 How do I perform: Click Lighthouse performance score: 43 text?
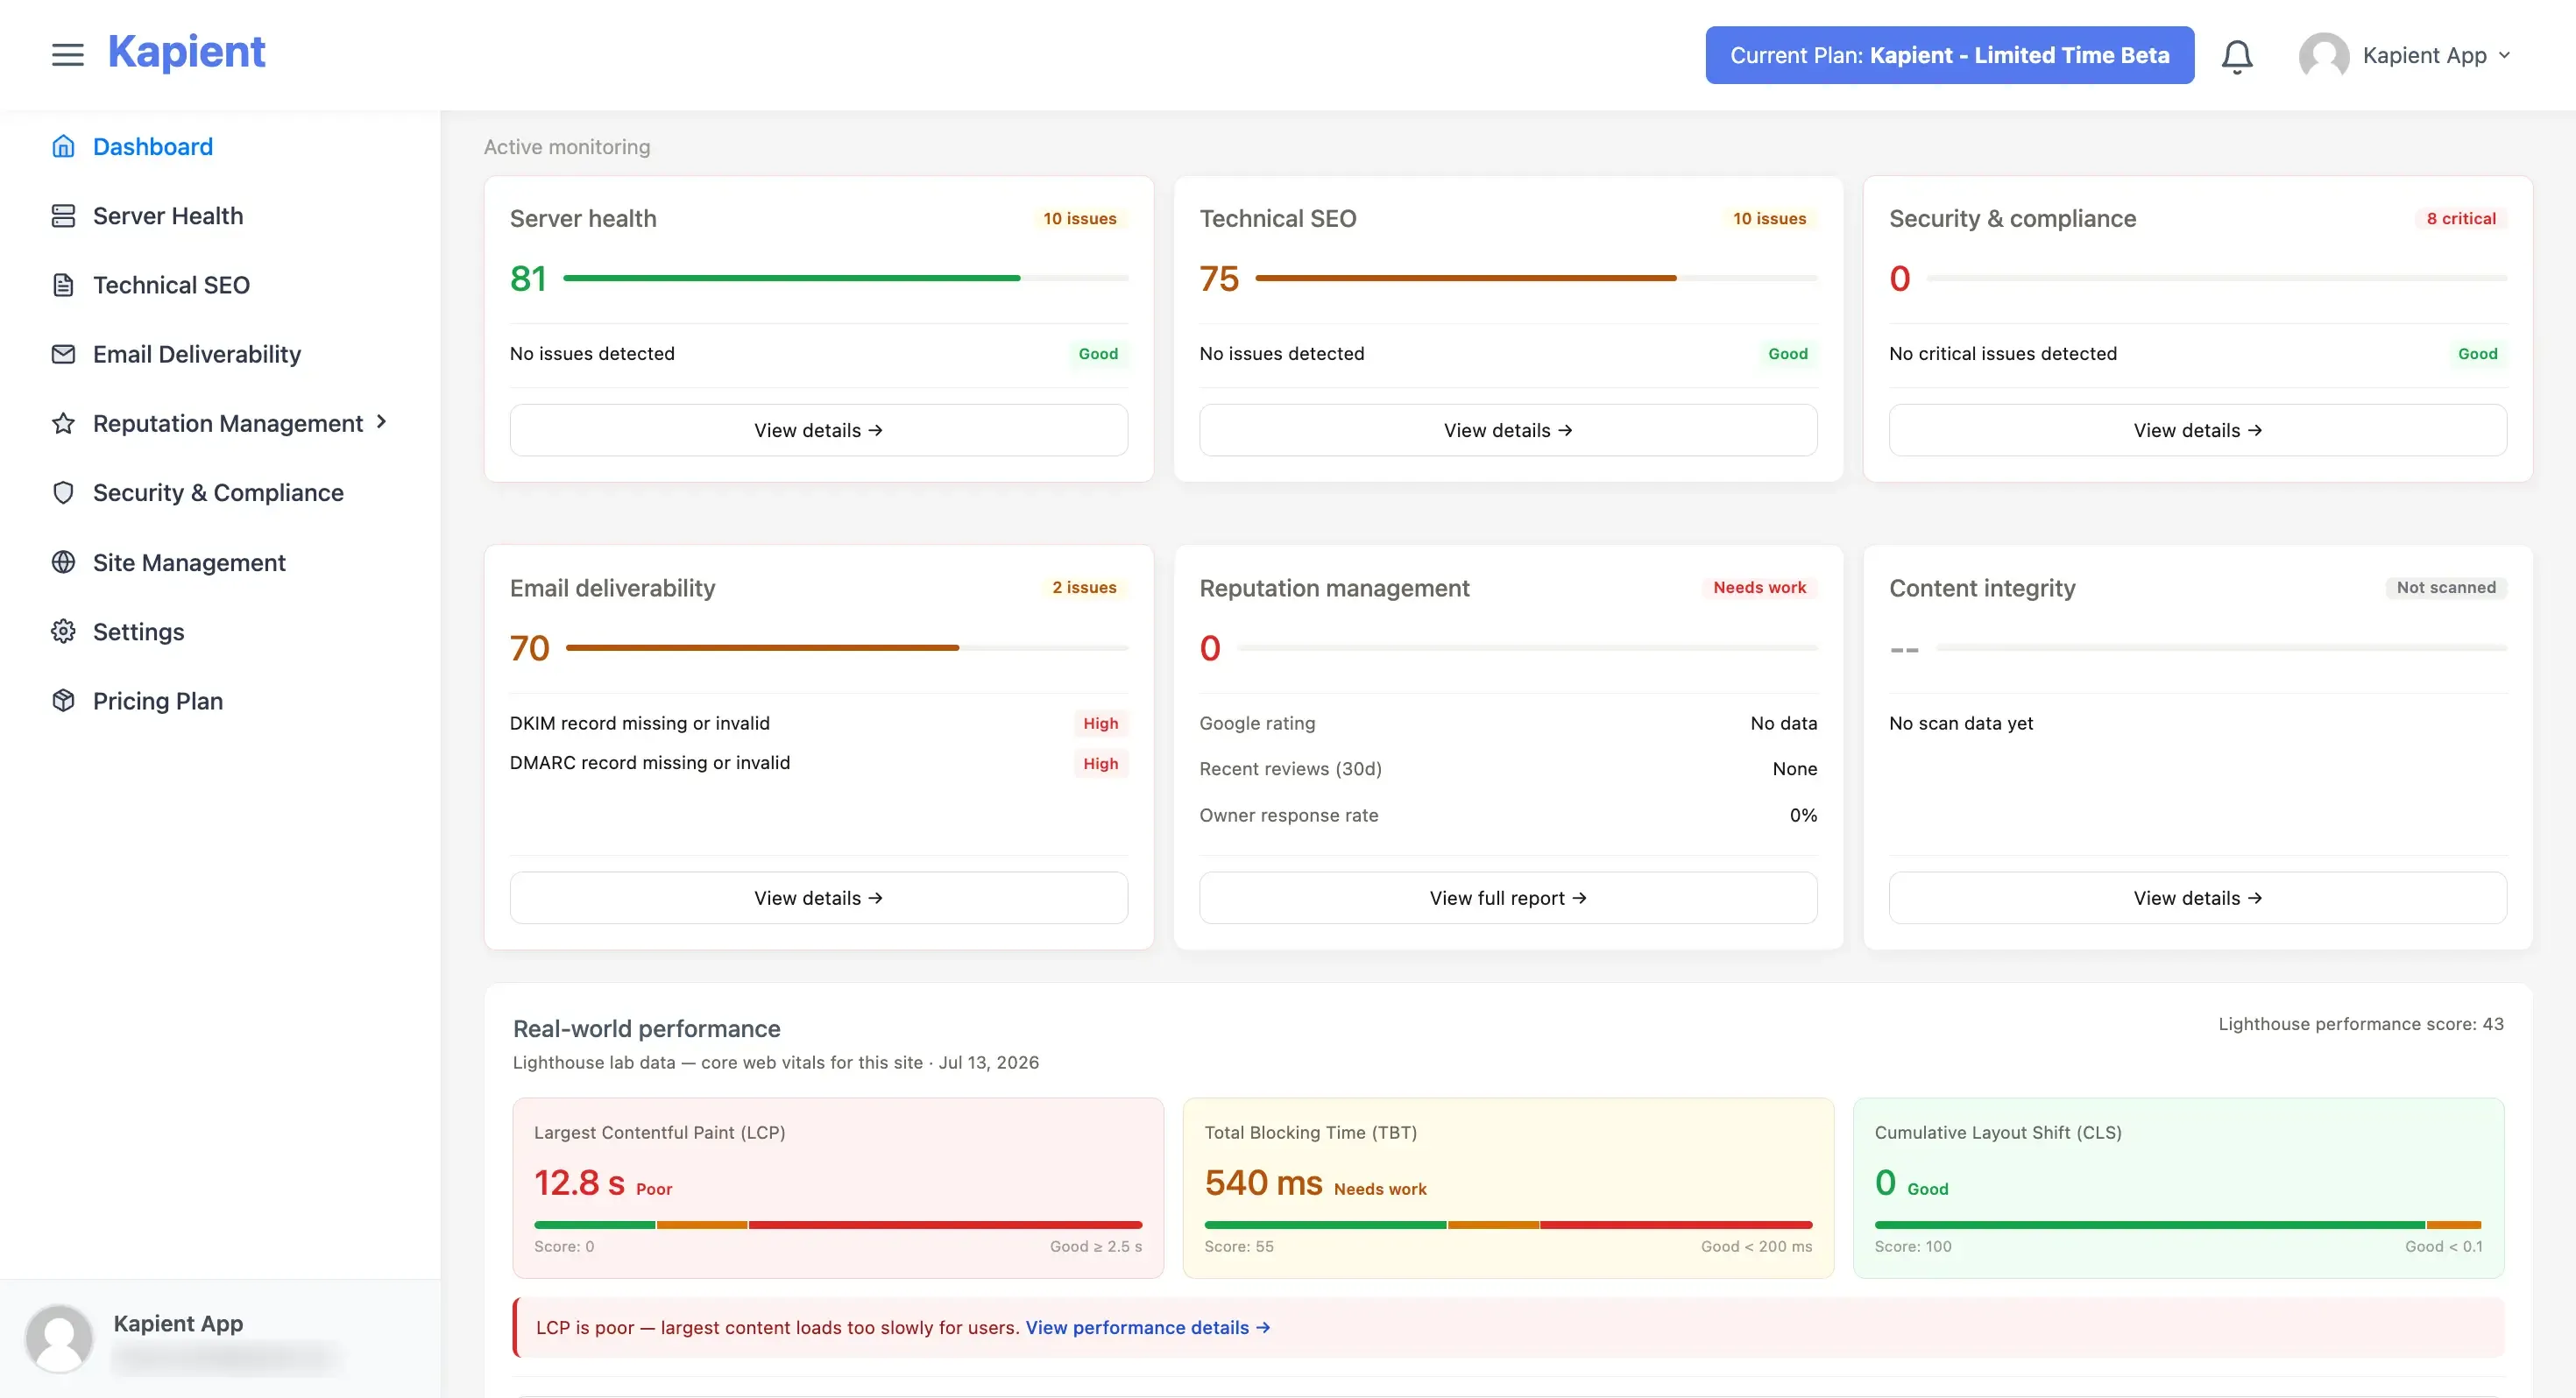click(x=2361, y=1024)
